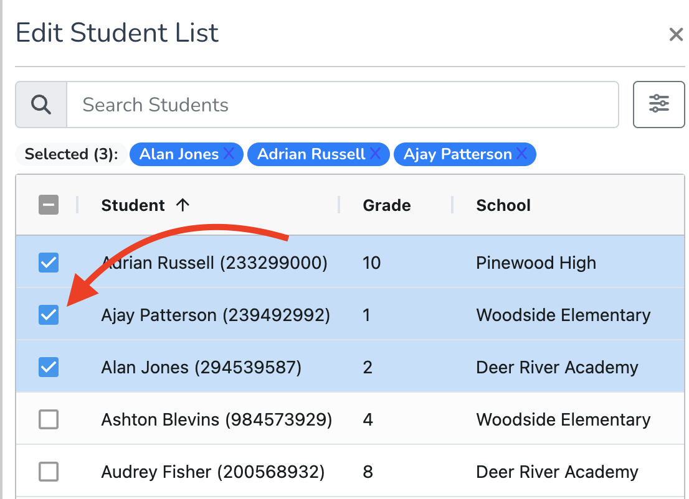
Task: Remove Alan Jones chip with X
Action: pyautogui.click(x=229, y=154)
